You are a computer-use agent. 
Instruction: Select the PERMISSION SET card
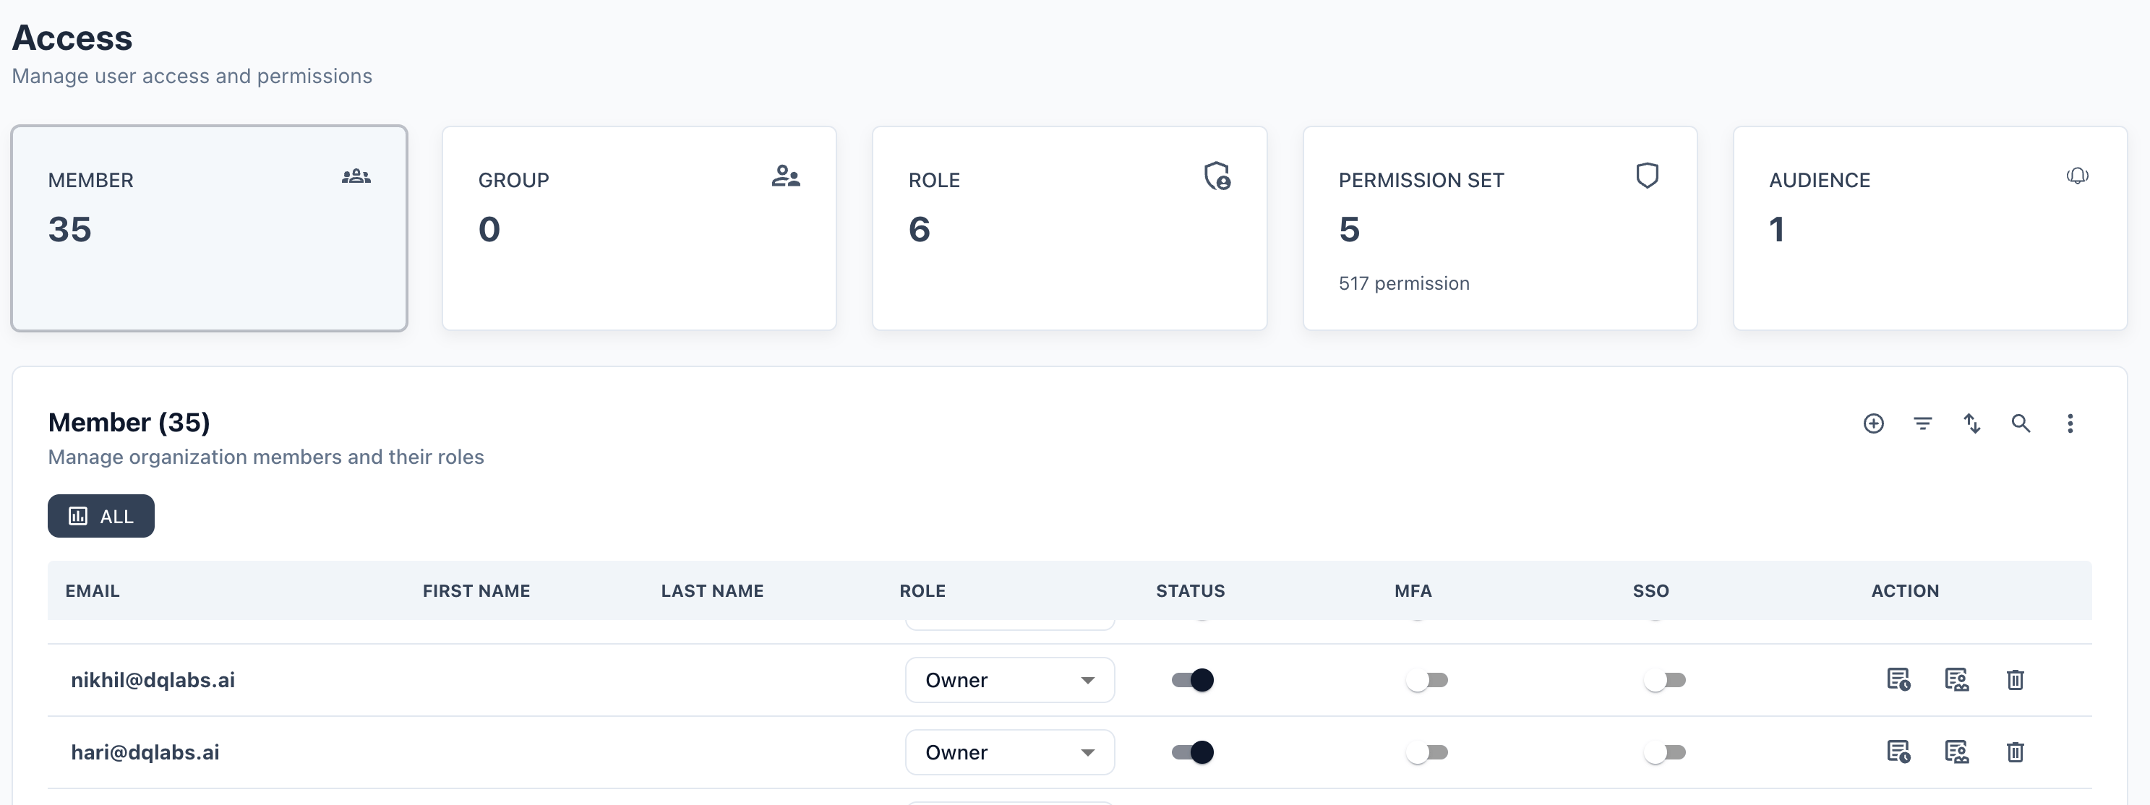coord(1500,228)
